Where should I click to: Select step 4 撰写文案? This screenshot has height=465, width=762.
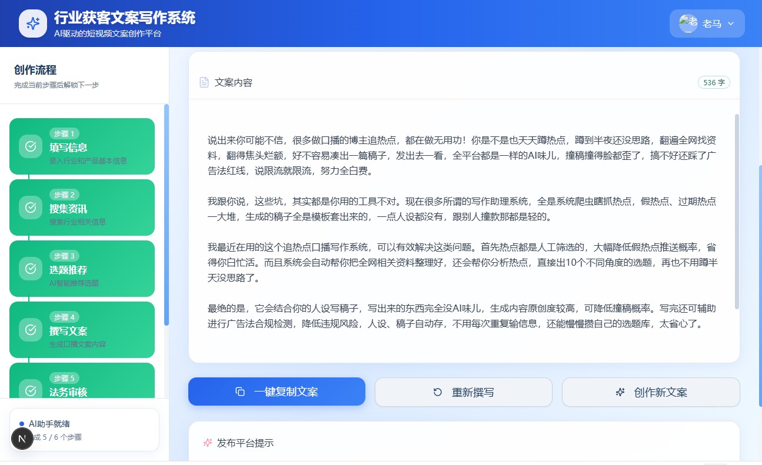pos(82,330)
